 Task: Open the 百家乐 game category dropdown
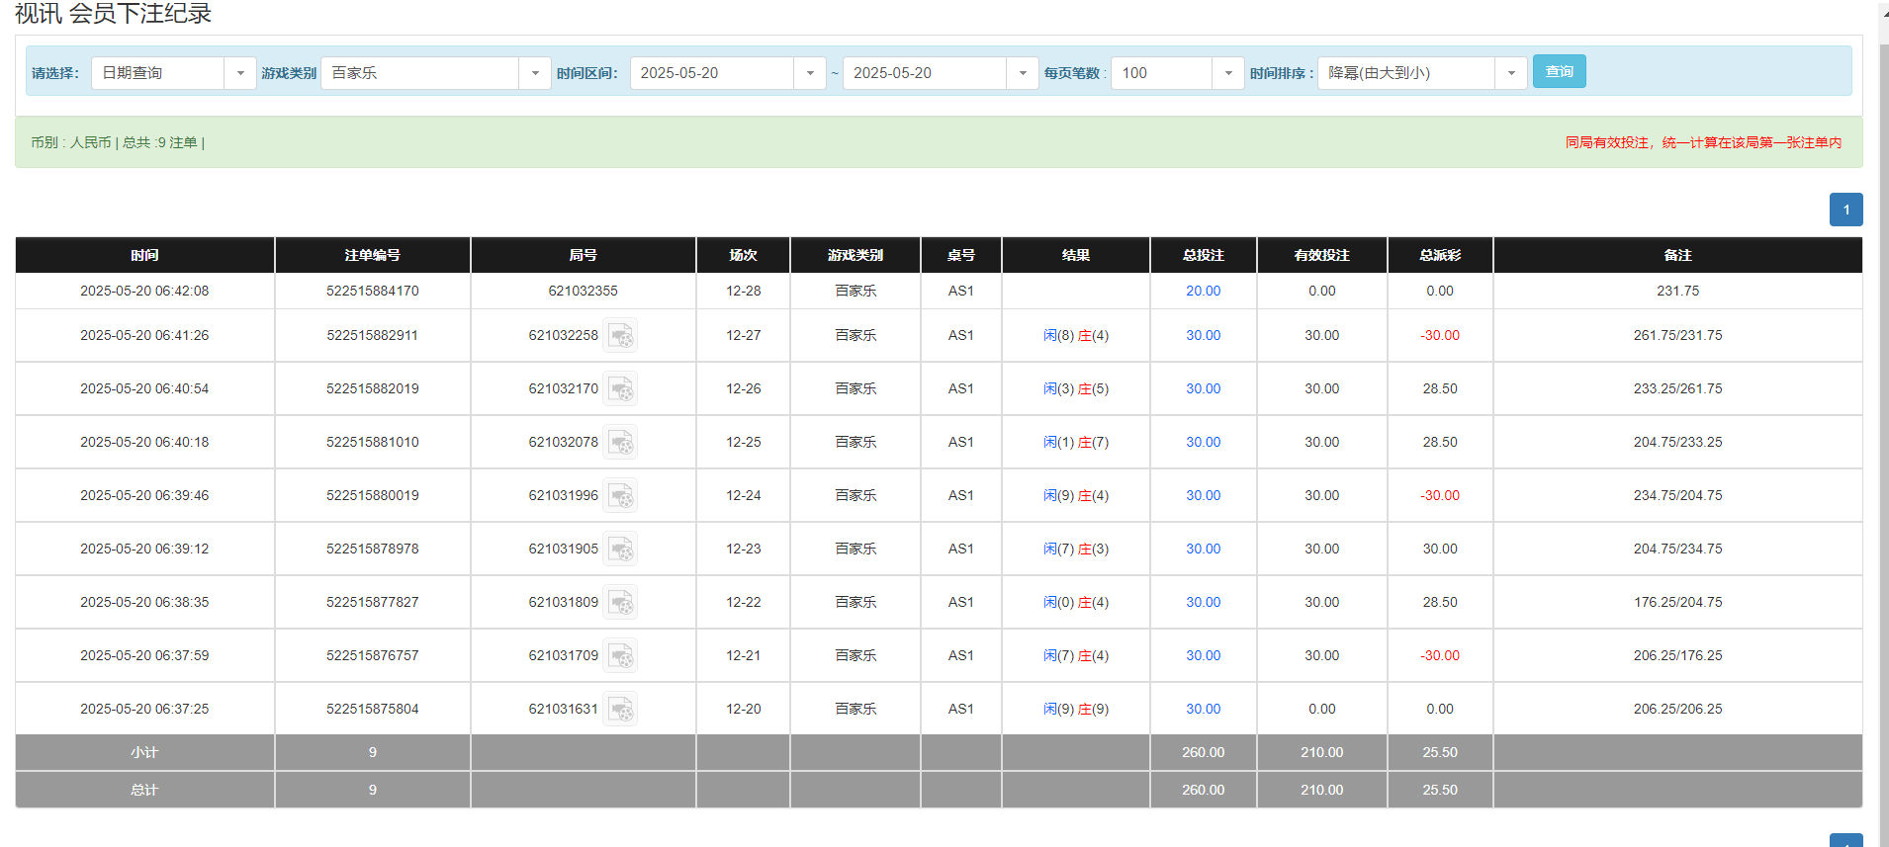[x=534, y=73]
